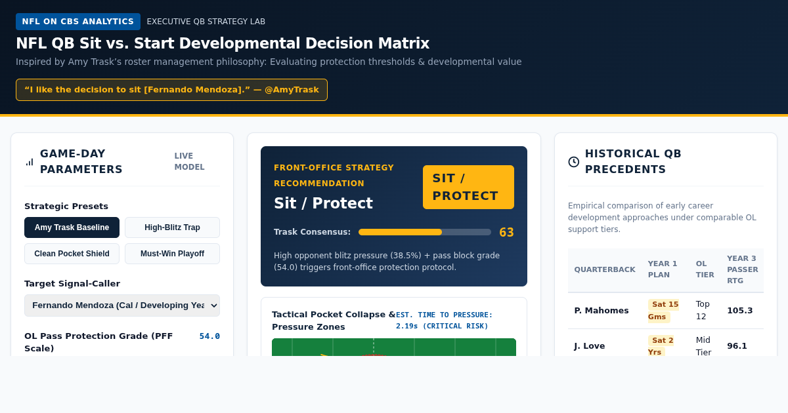Click the YEAR 1 PLAN column header
Image resolution: width=788 pixels, height=413 pixels.
(x=663, y=269)
